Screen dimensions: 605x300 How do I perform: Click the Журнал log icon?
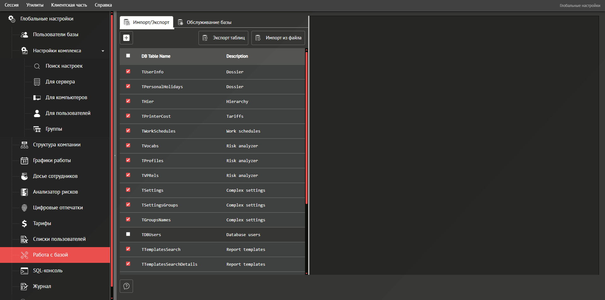(x=24, y=286)
